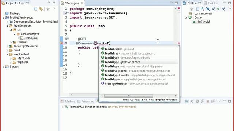Expand the JavaScript Resources node
Screen dimensions: 234x131
click(7, 46)
